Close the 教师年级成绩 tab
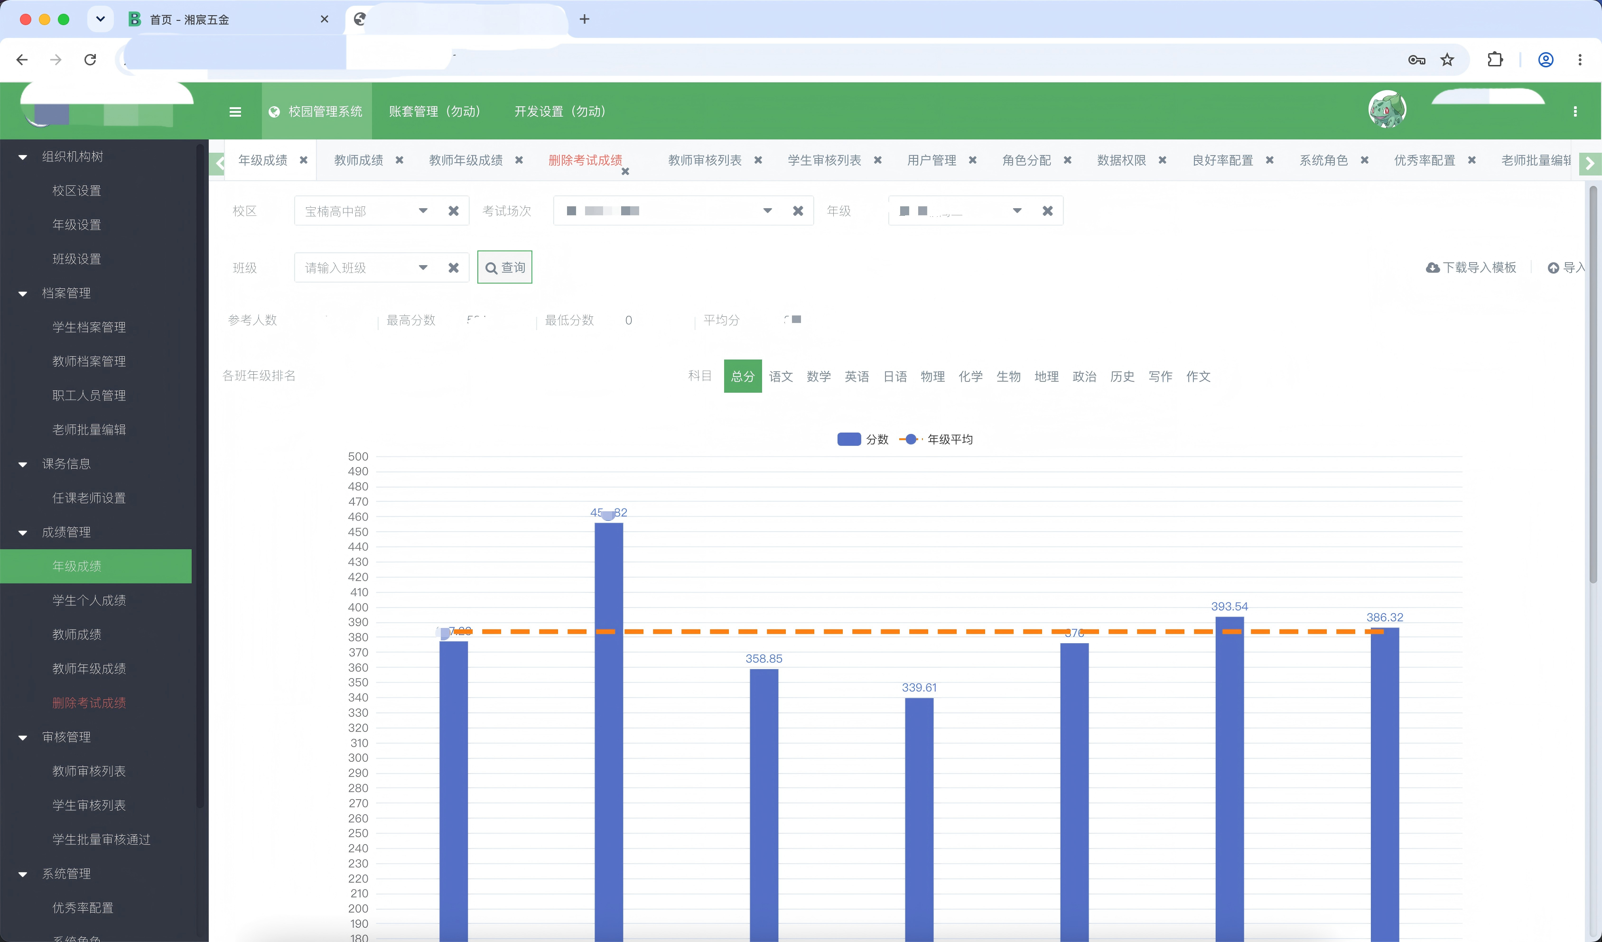This screenshot has height=942, width=1602. 519,160
